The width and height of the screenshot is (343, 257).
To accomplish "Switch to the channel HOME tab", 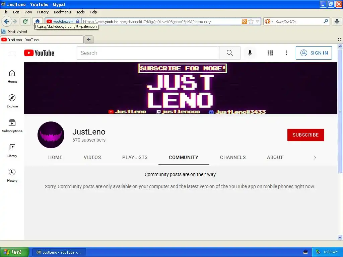I will click(x=55, y=157).
